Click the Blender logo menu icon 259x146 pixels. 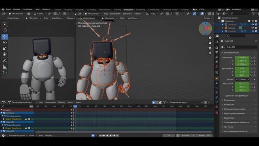point(3,9)
